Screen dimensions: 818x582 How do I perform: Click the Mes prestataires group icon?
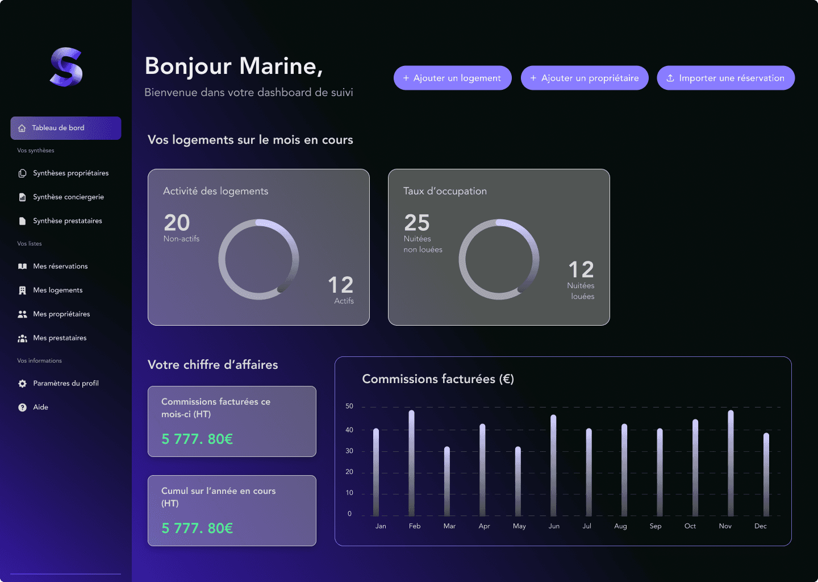[x=22, y=338]
